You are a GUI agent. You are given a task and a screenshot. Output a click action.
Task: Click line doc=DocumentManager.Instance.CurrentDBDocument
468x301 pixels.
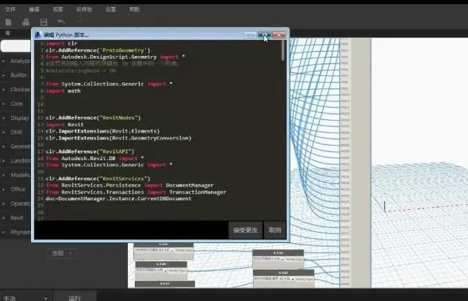tap(118, 199)
